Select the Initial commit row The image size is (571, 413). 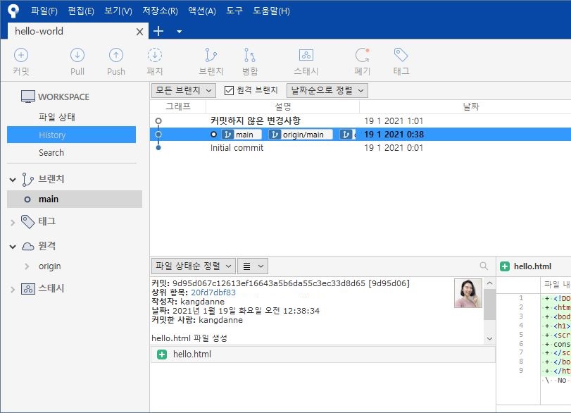360,147
